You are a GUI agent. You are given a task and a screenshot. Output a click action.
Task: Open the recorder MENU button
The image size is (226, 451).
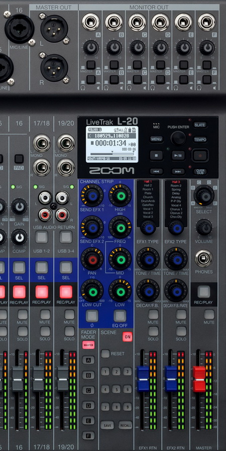click(x=157, y=139)
